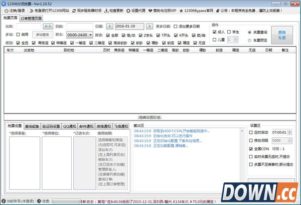Click the 进度 status icon

coord(39,201)
